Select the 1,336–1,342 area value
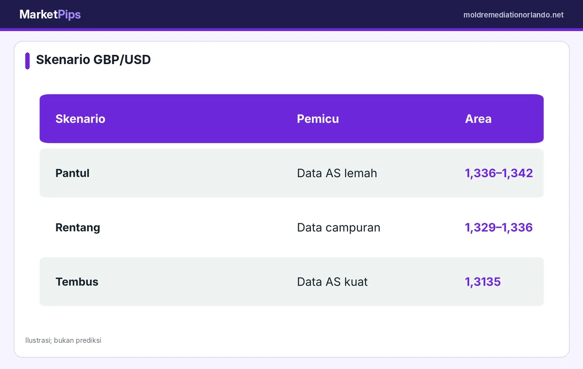This screenshot has width=583, height=369. coord(499,173)
